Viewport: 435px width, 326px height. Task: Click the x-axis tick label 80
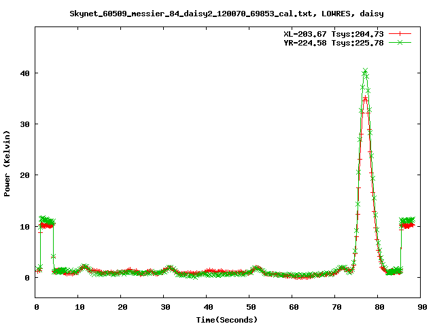pos(379,307)
